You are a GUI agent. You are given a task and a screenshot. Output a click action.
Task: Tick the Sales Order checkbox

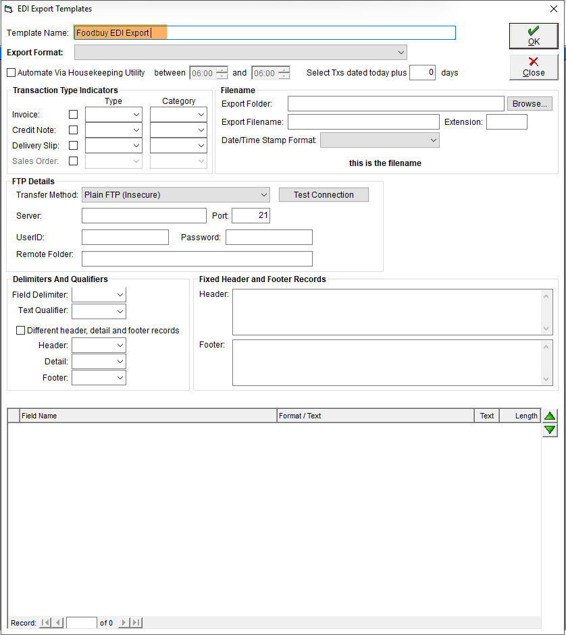pos(74,161)
